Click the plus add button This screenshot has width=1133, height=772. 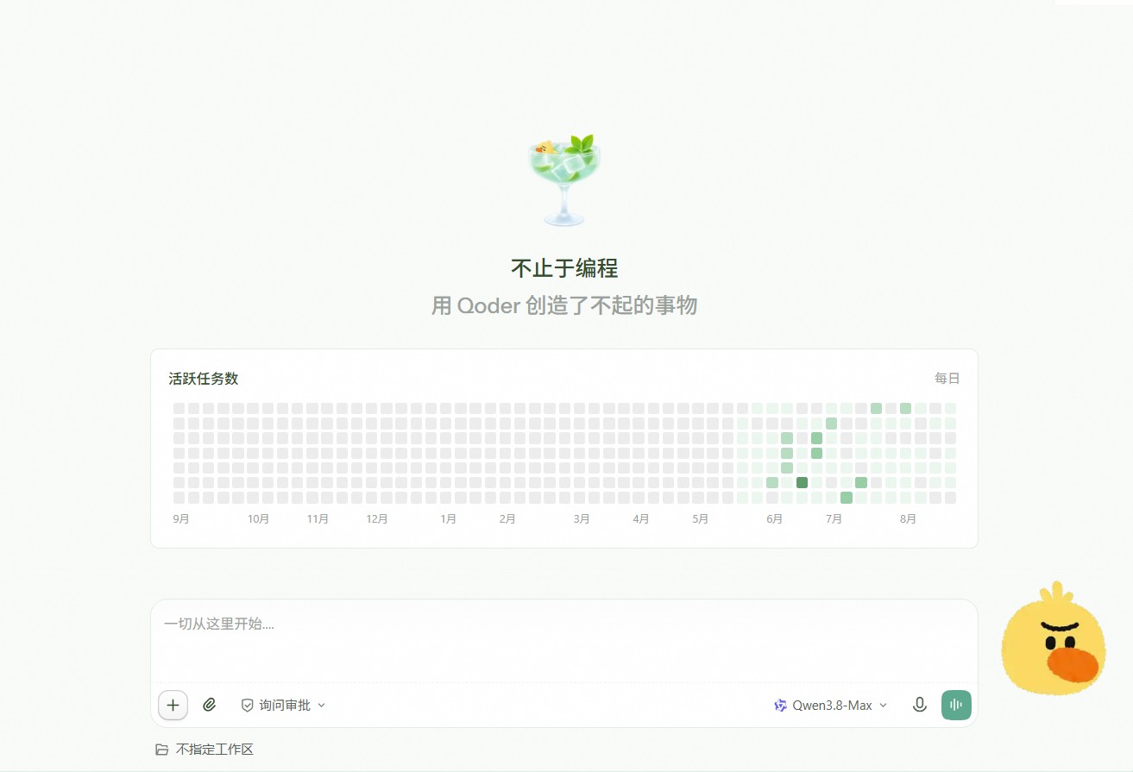coord(173,705)
